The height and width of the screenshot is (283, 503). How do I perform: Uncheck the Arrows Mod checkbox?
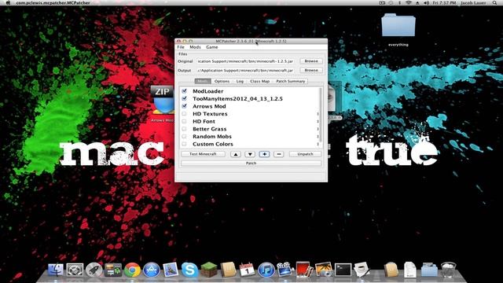click(184, 106)
